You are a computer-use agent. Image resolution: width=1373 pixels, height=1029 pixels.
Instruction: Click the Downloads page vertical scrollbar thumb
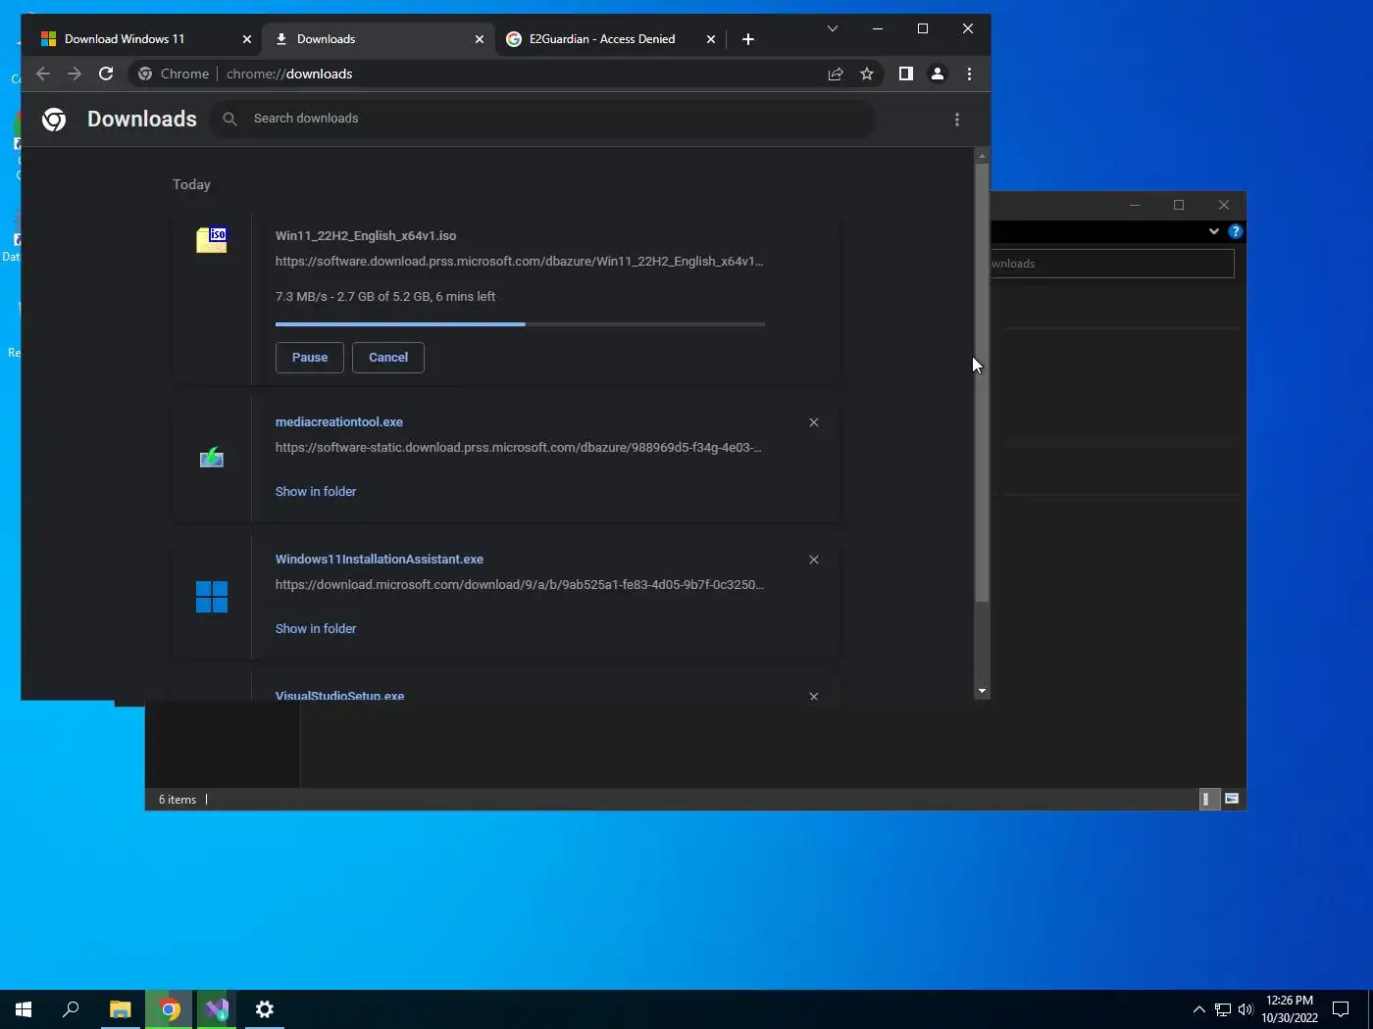(x=982, y=383)
